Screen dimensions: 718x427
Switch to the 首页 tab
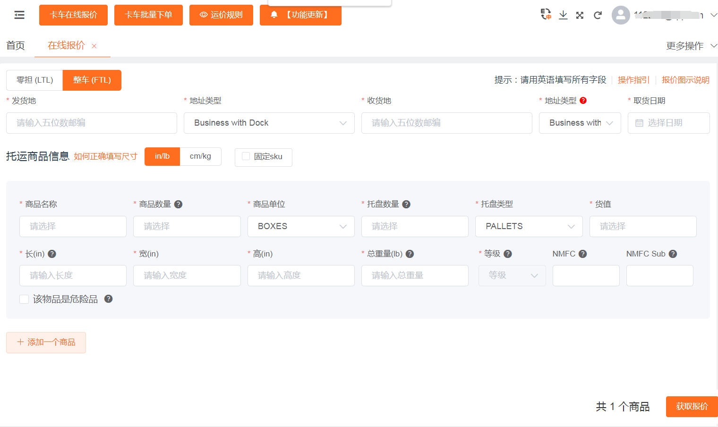(16, 46)
